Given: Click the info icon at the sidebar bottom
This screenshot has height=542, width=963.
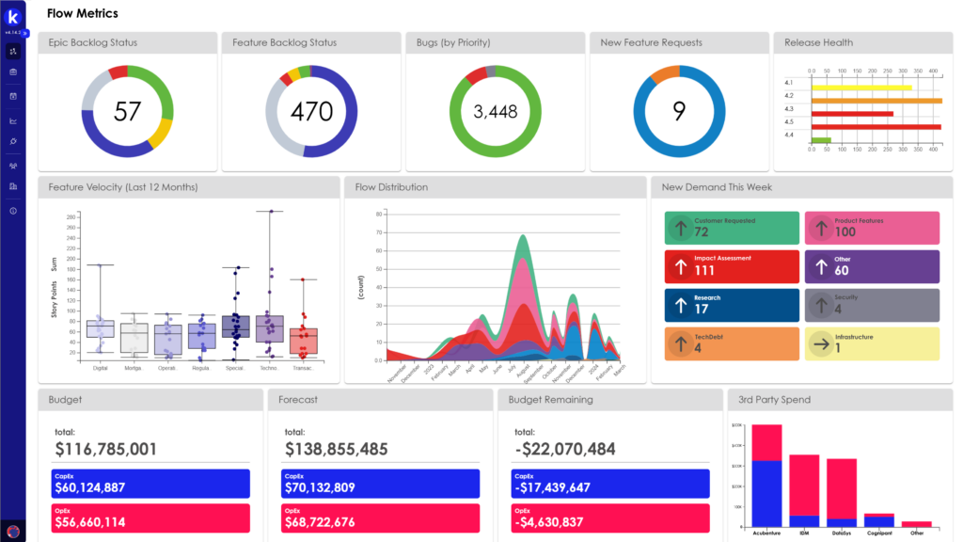Looking at the screenshot, I should [x=13, y=211].
